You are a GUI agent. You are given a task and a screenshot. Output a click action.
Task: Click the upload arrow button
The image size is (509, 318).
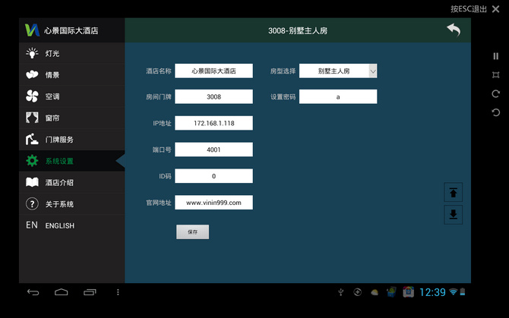454,193
